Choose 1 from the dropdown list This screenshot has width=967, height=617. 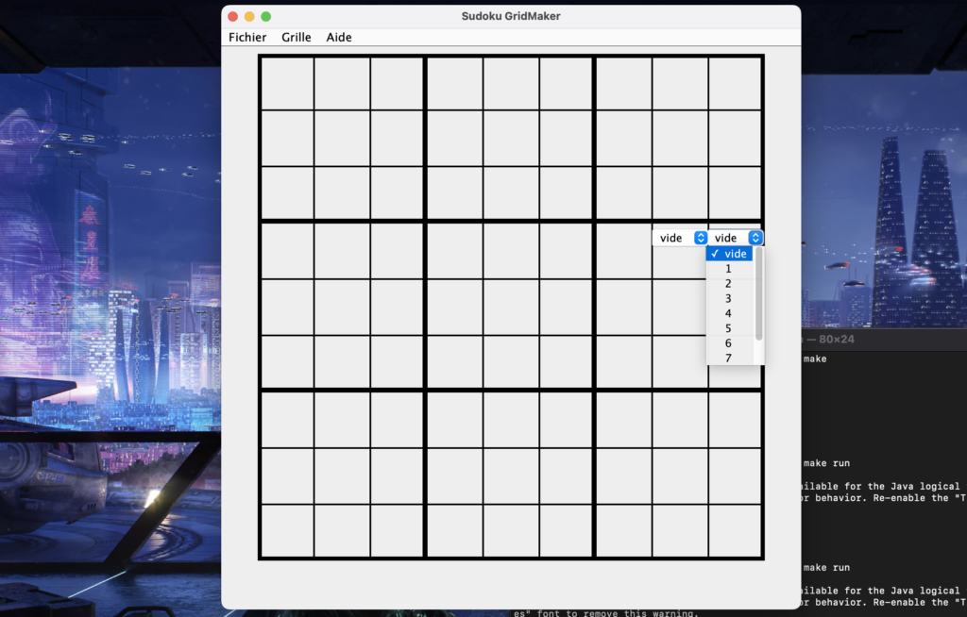pyautogui.click(x=729, y=269)
